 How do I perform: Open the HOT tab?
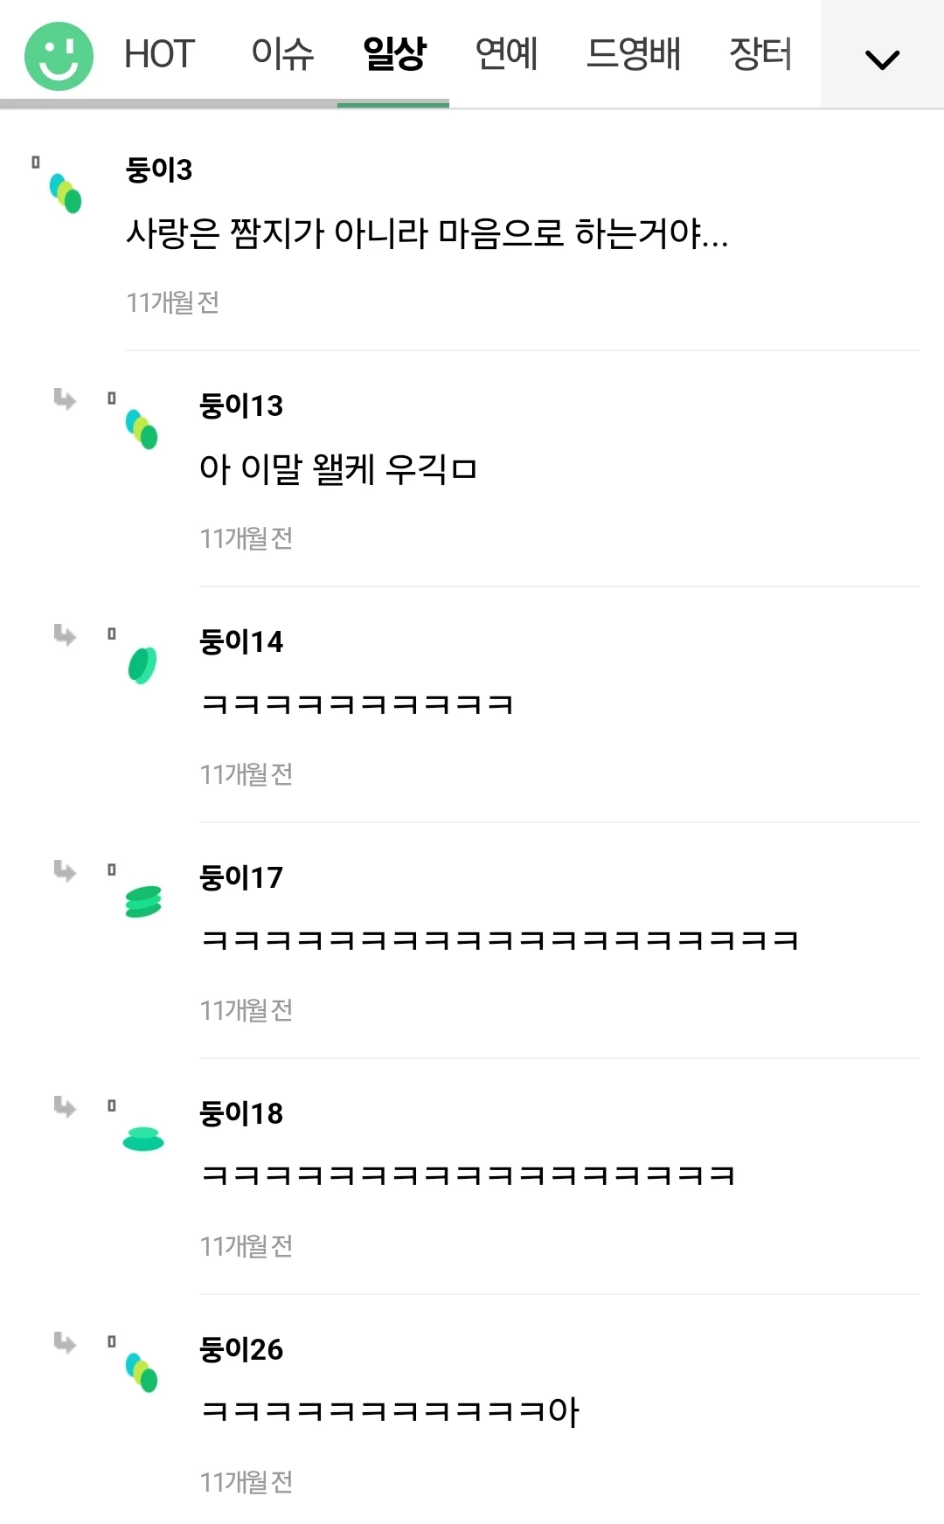tap(159, 54)
